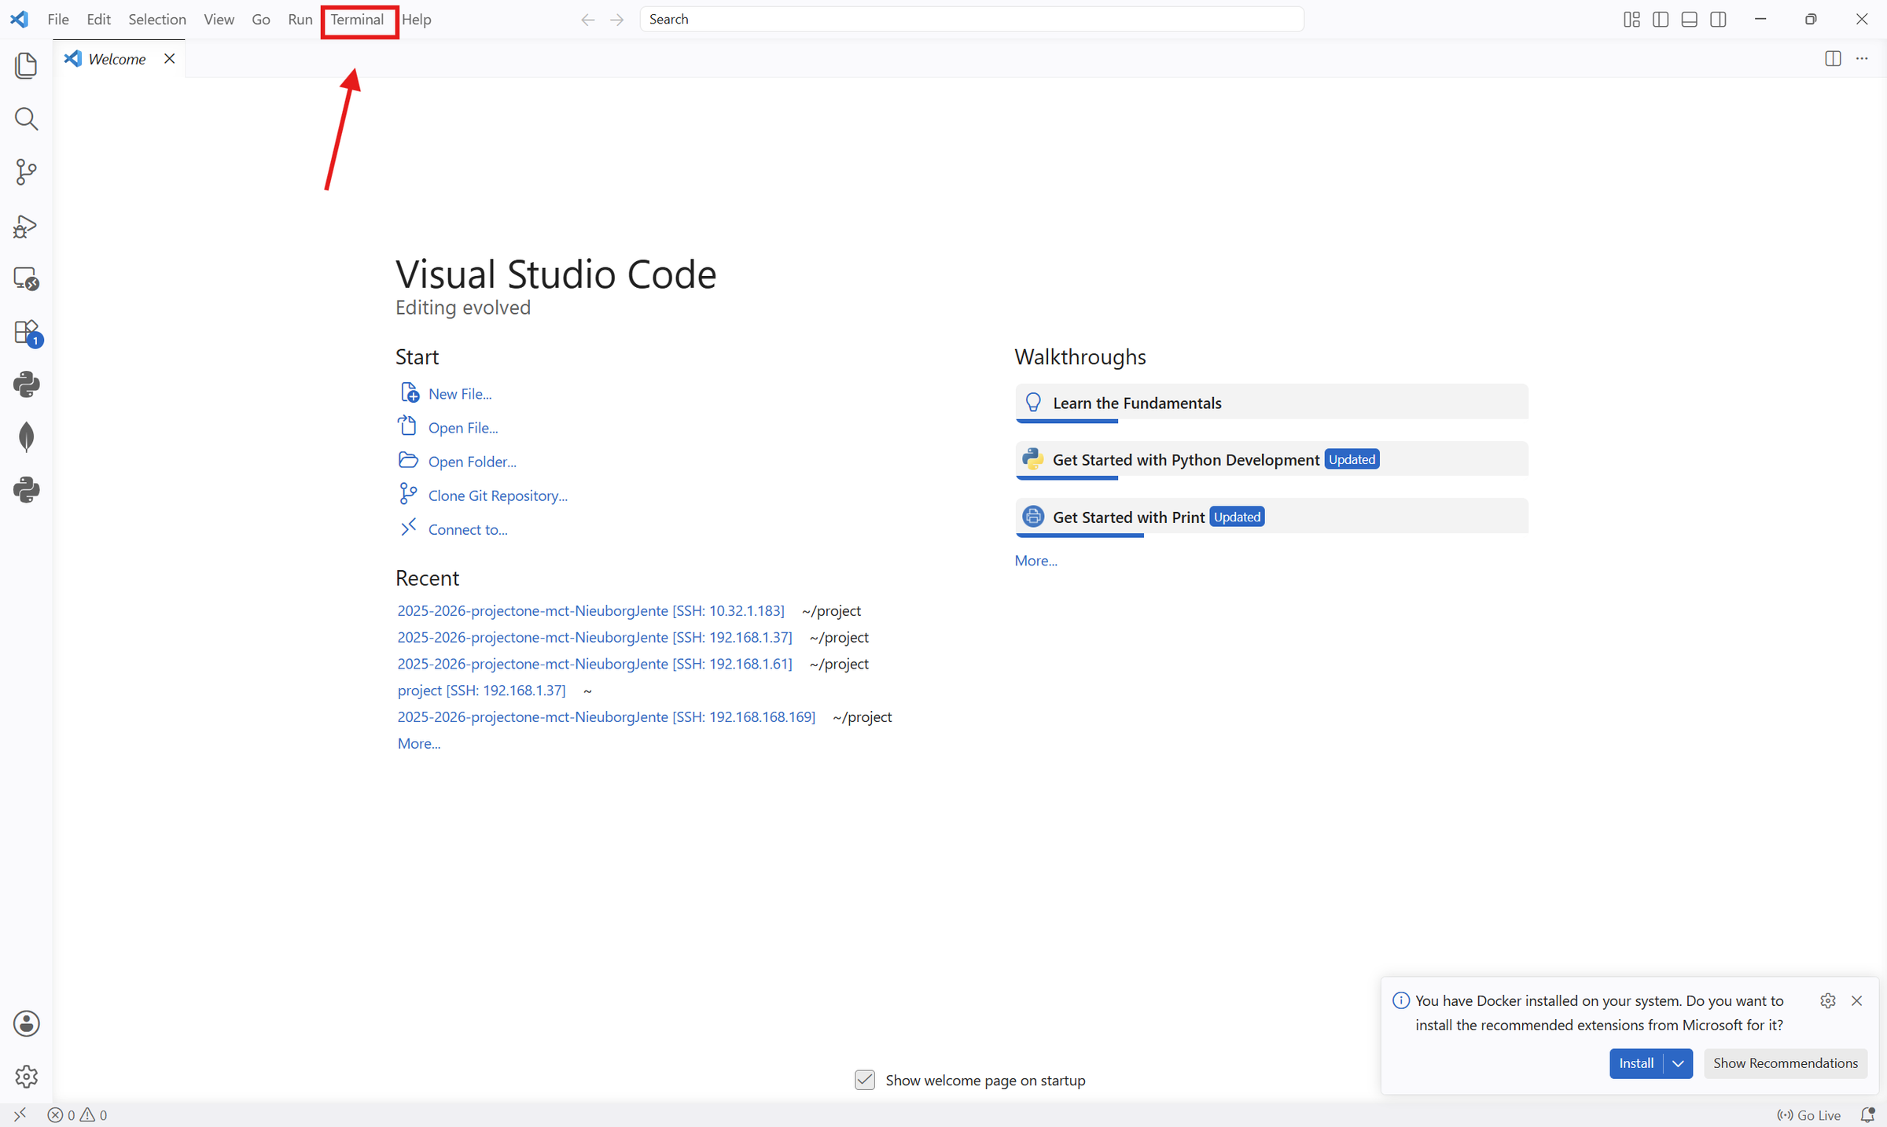Open the Run and Debug view
Viewport: 1887px width, 1127px height.
pos(26,227)
